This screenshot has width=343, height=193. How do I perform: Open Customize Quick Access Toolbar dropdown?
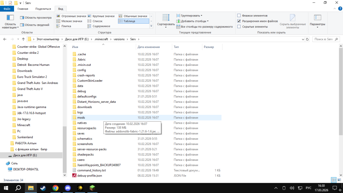click(x=20, y=3)
